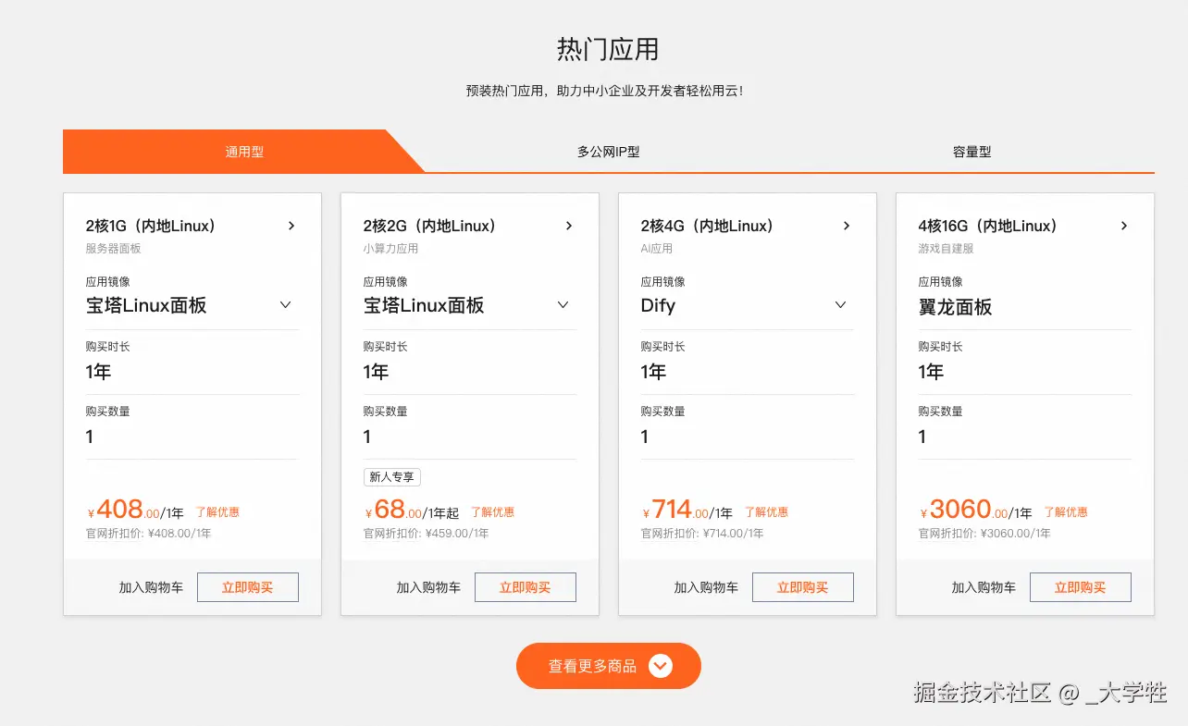Click the arrow next to 2核2G（内地Linux）
This screenshot has width=1188, height=726.
[x=568, y=225]
